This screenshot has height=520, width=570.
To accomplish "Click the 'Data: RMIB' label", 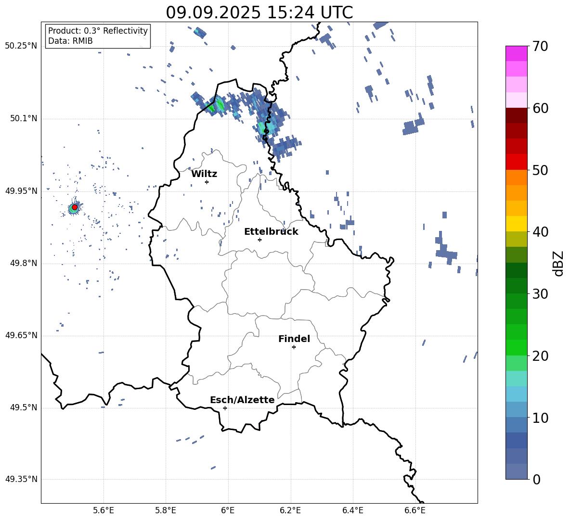I will coord(70,41).
